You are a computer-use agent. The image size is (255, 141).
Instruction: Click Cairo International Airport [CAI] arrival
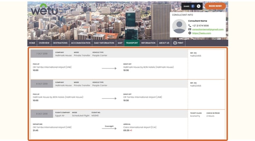coord(140,127)
